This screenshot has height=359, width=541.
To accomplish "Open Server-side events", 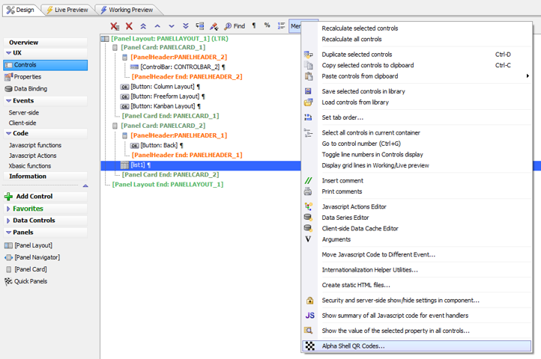I will point(24,113).
